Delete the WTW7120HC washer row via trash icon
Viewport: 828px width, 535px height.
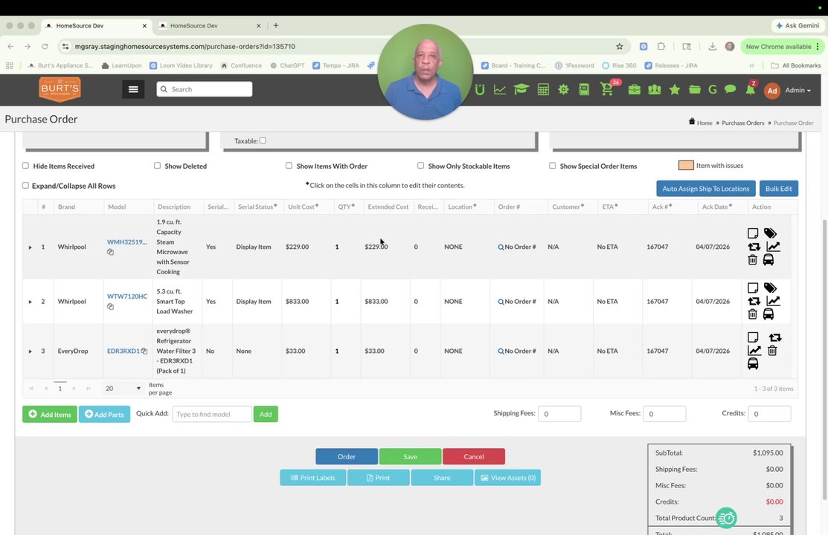(752, 314)
